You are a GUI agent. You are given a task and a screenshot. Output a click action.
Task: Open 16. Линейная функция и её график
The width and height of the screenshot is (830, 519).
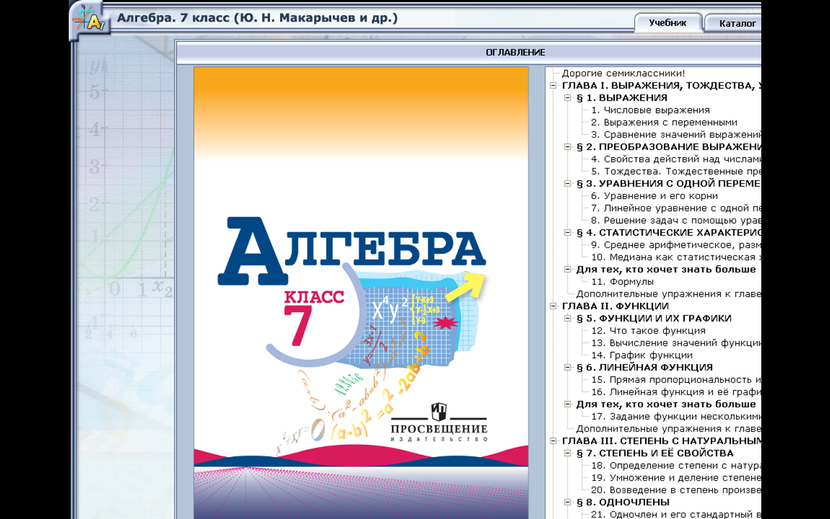(x=676, y=392)
